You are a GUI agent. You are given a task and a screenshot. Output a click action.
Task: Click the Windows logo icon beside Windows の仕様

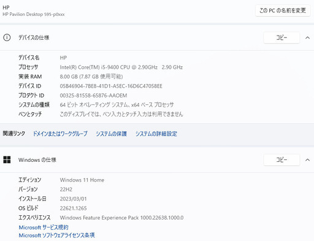click(7, 160)
